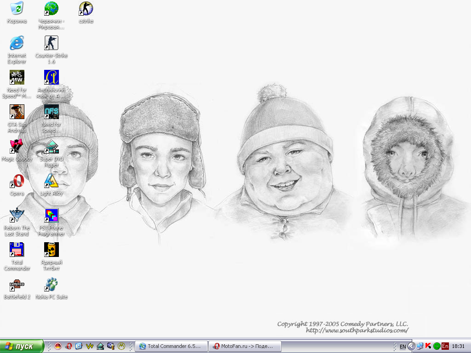The image size is (471, 353).
Task: Open the пуск Start menu
Action: coord(22,346)
